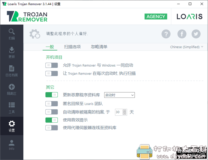The width and height of the screenshot is (208, 160).
Task: Click the days field showing 30
Action: coord(119,112)
